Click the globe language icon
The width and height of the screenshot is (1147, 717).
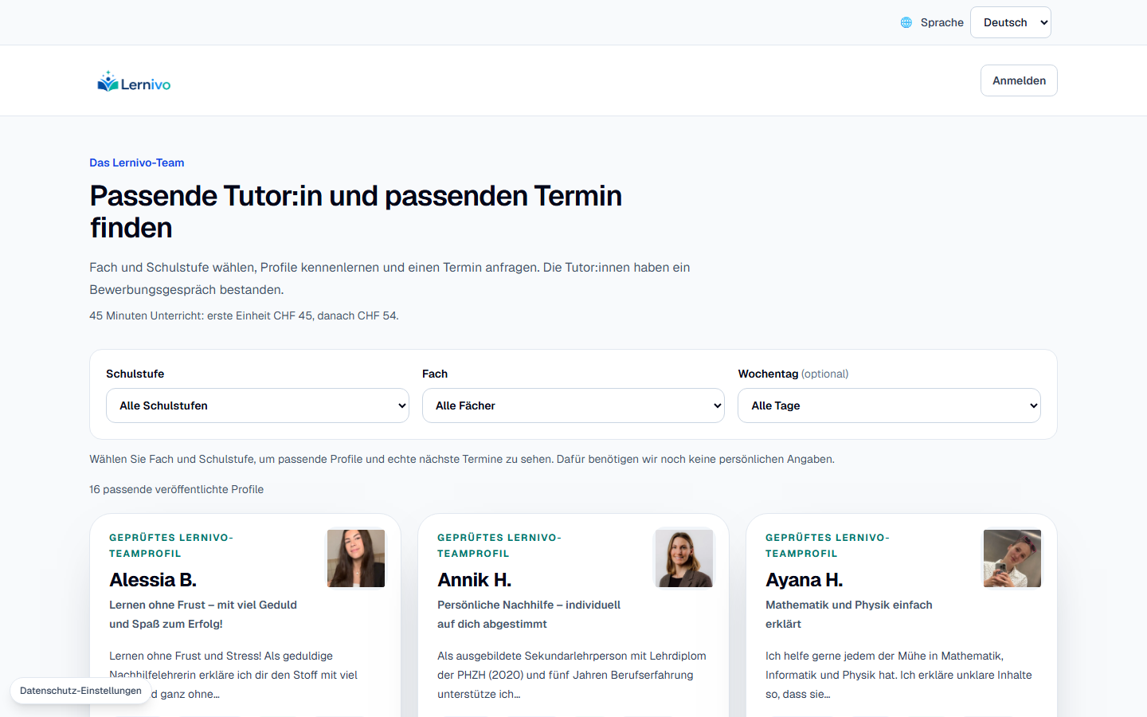(x=906, y=22)
